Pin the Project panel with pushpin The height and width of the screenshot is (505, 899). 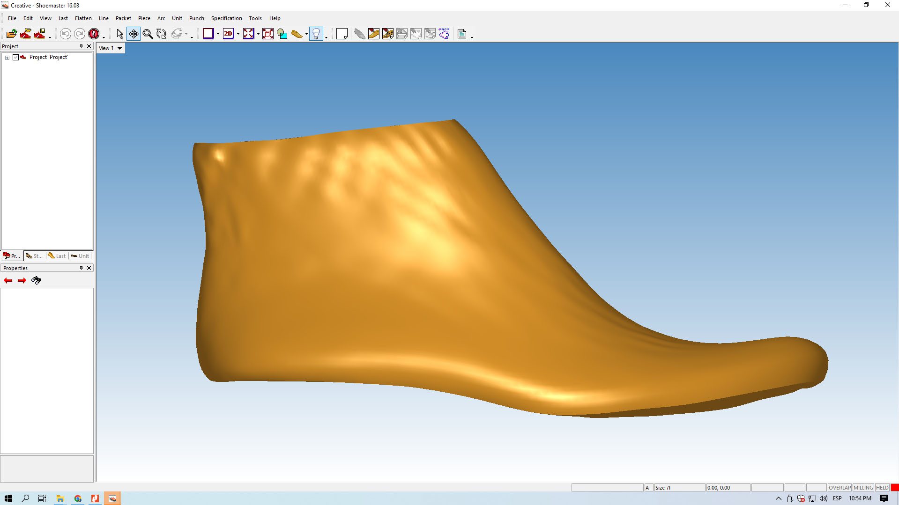point(81,46)
